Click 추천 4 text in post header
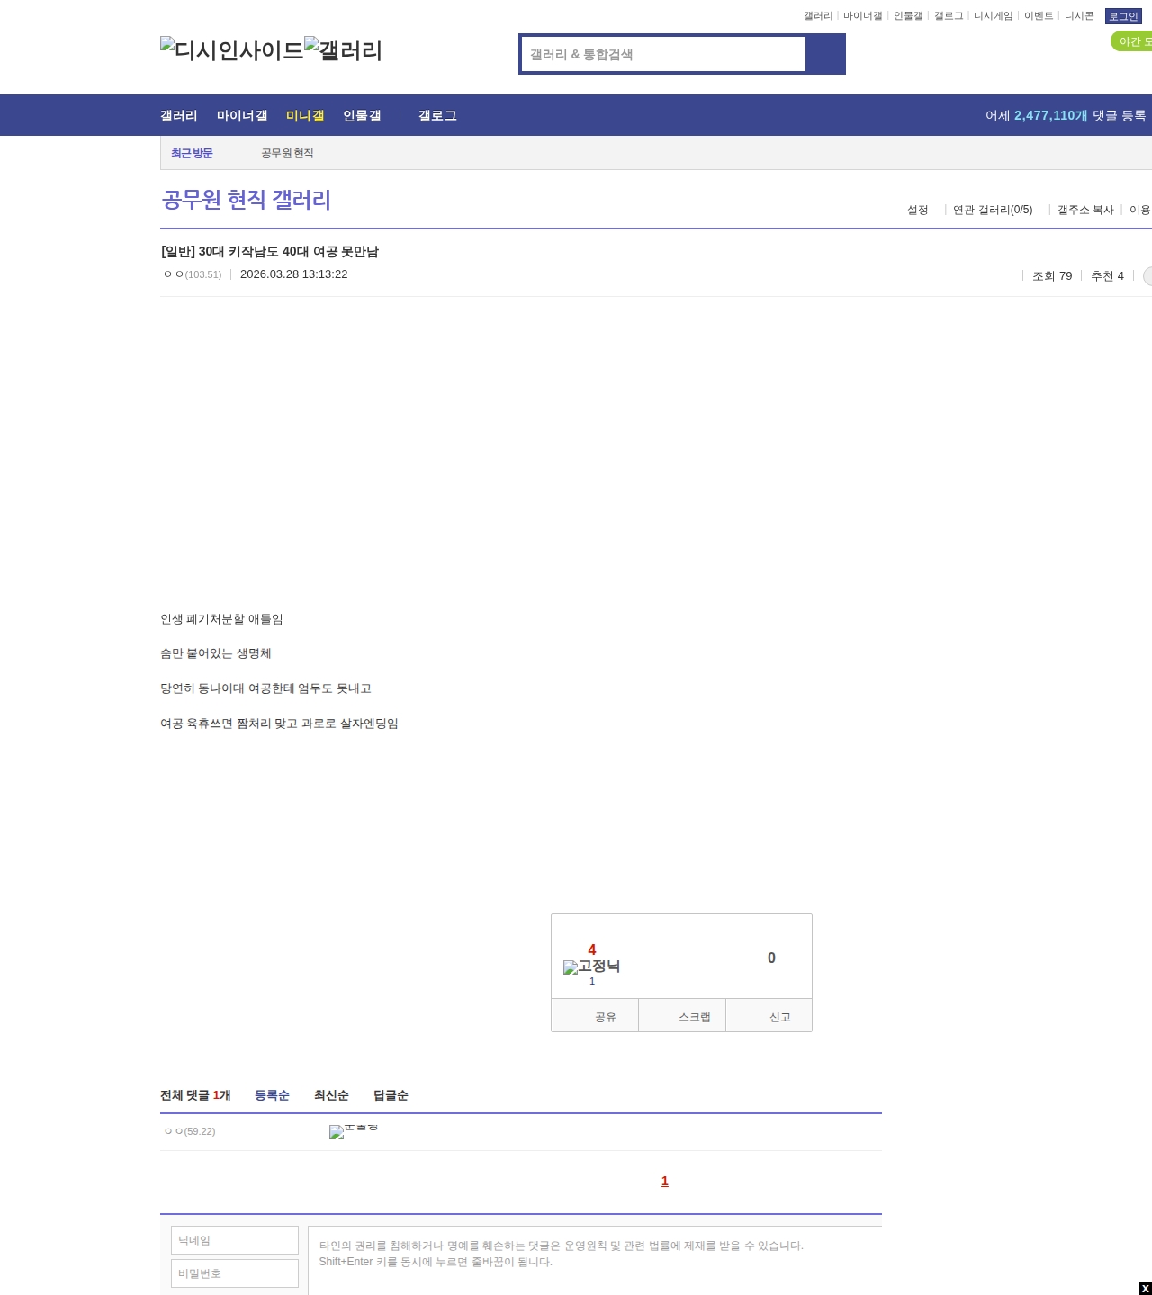This screenshot has width=1152, height=1295. coord(1107,275)
